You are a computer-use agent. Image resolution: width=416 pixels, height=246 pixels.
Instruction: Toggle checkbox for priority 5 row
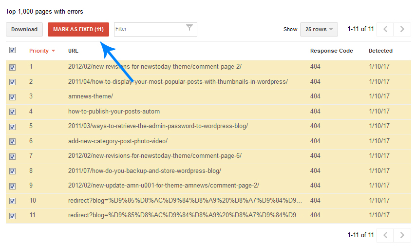[x=12, y=127]
